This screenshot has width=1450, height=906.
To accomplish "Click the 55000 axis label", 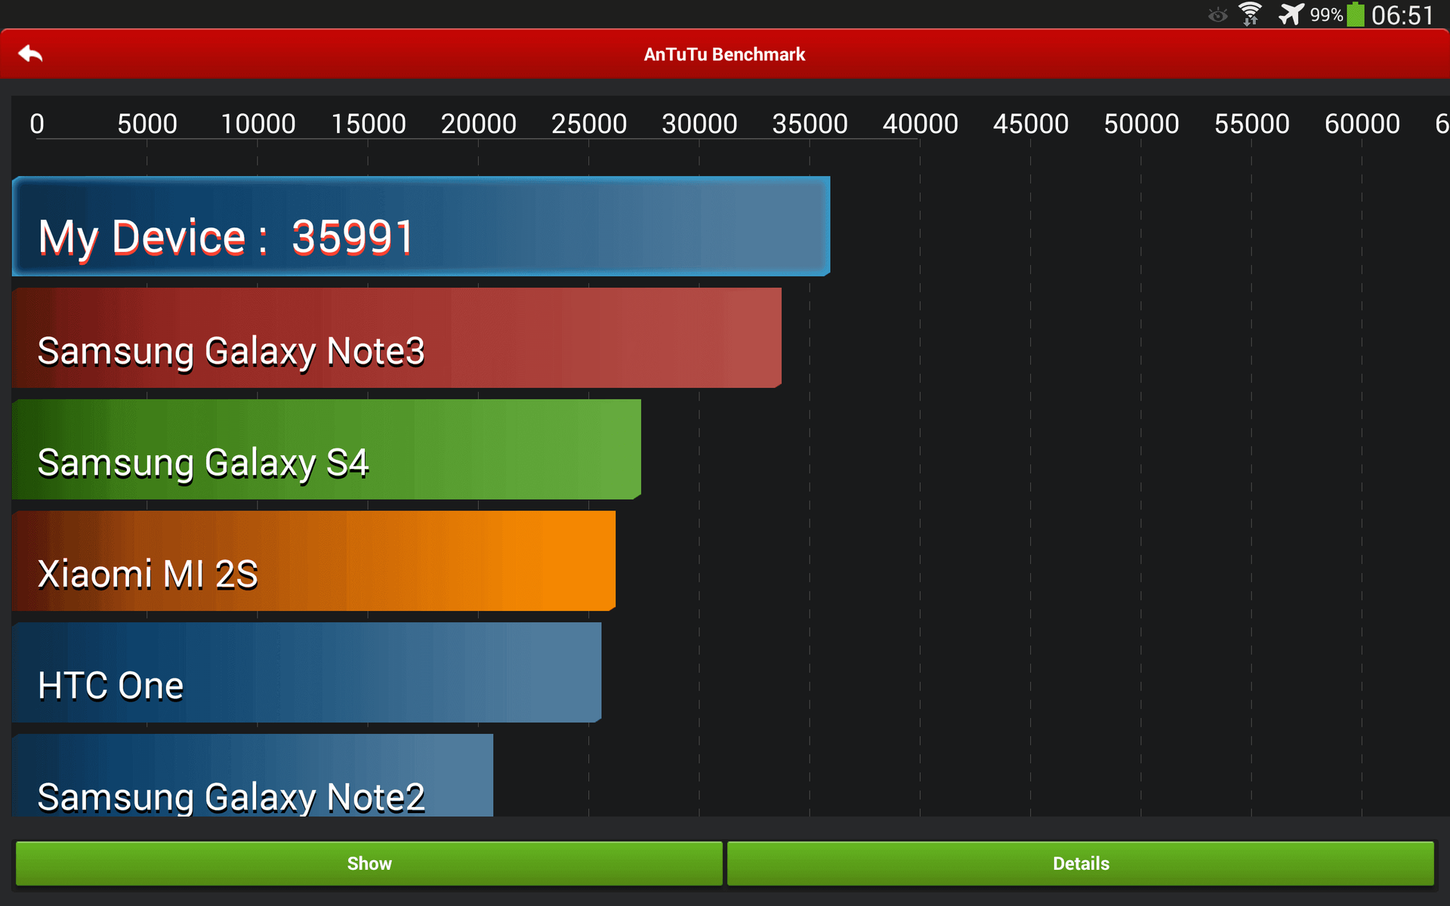I will (1251, 123).
